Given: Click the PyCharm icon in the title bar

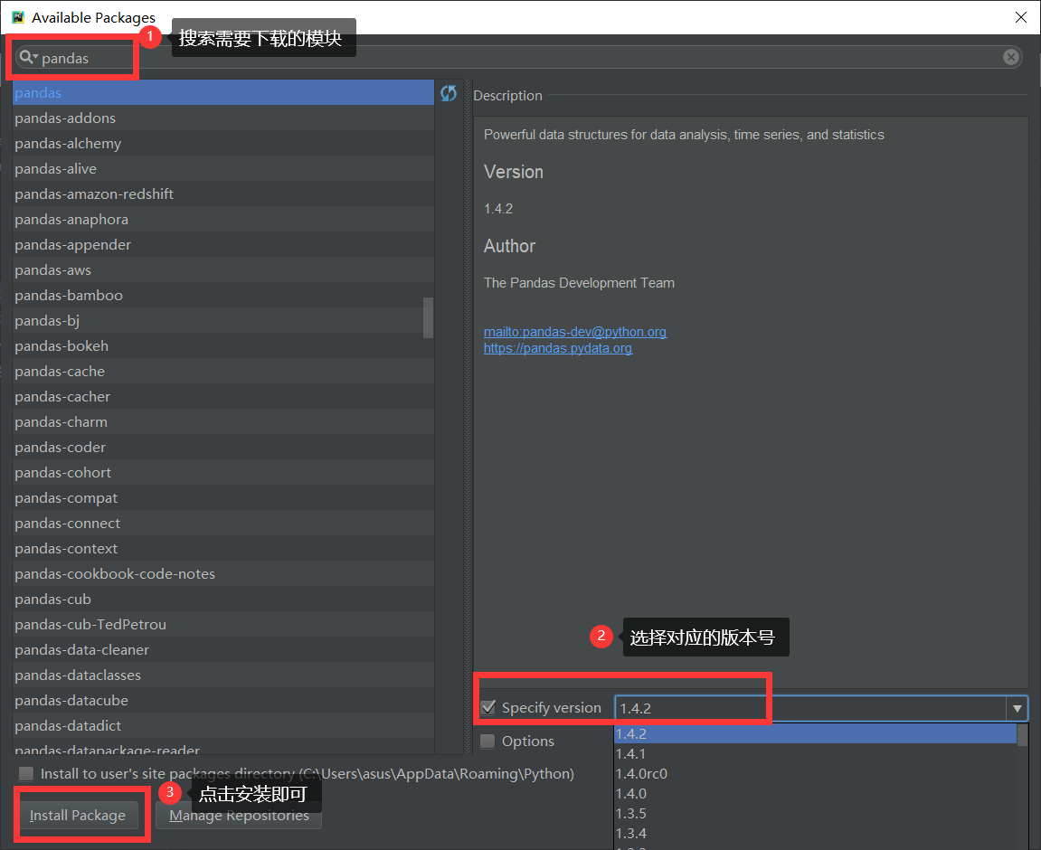Looking at the screenshot, I should coord(18,17).
